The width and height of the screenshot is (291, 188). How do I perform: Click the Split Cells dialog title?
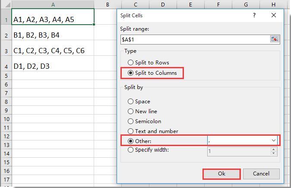(x=131, y=16)
